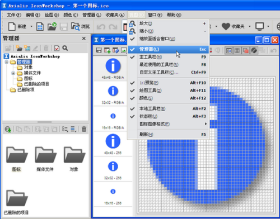The image size is (280, 219).
Task: Toggle 状态栏 Alt+F3 option
Action: click(x=168, y=116)
